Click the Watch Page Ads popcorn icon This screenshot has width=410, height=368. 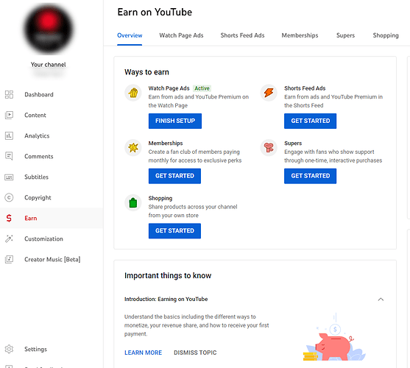(133, 93)
